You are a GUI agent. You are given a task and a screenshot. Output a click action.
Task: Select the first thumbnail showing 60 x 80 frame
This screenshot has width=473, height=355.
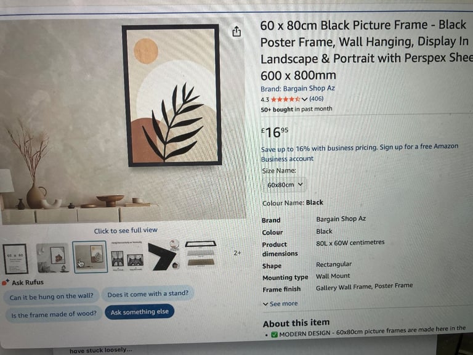pos(15,259)
